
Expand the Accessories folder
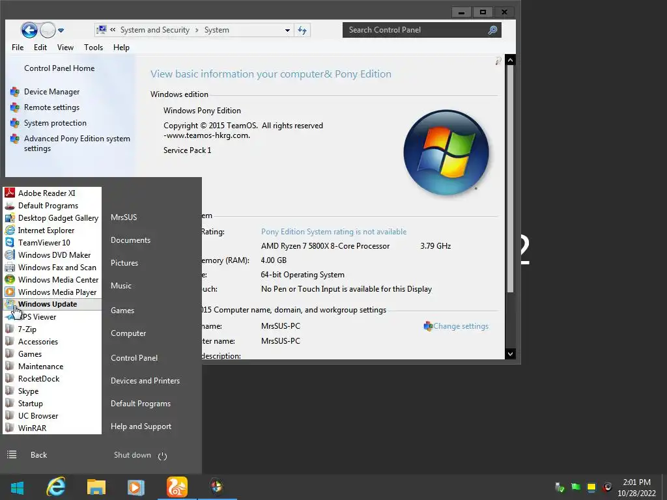38,341
